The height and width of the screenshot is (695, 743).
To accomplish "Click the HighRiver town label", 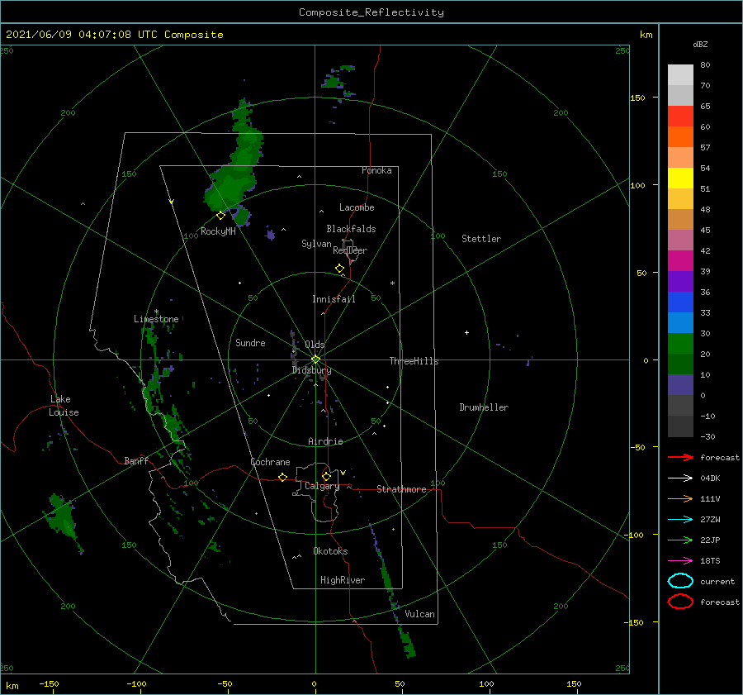I will coord(343,580).
